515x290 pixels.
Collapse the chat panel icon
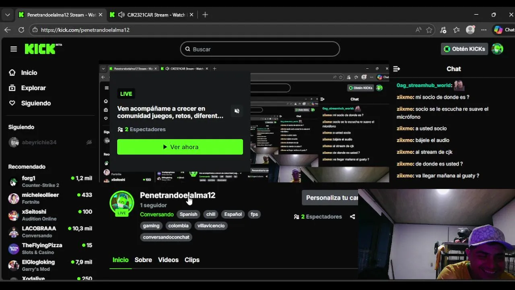click(x=396, y=69)
